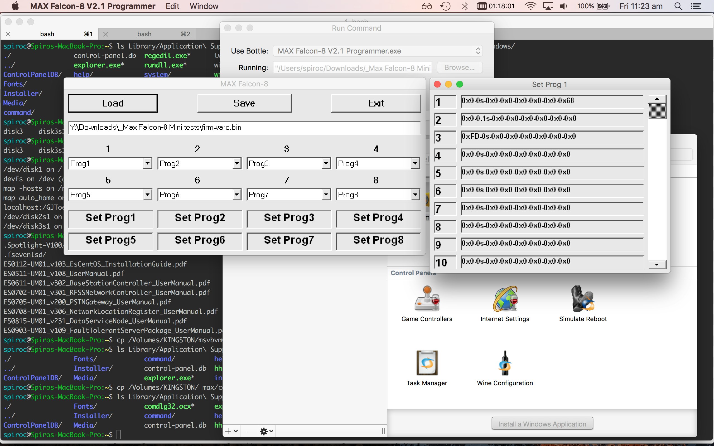Click the Save button

click(244, 103)
